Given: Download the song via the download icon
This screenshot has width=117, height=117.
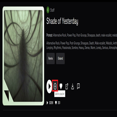Looking at the screenshot, I should pos(72,86).
